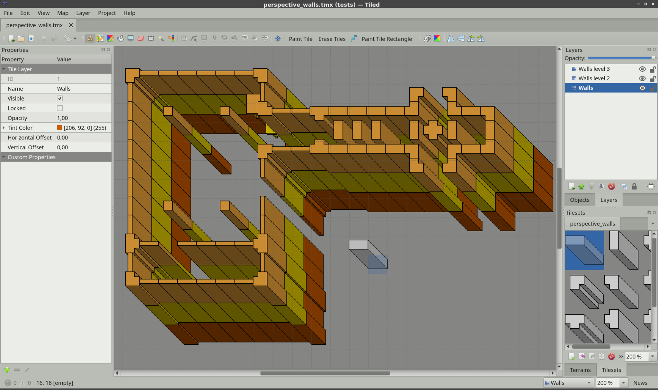The width and height of the screenshot is (658, 390).
Task: Click Highlight Current Layer icon
Action: (x=651, y=186)
